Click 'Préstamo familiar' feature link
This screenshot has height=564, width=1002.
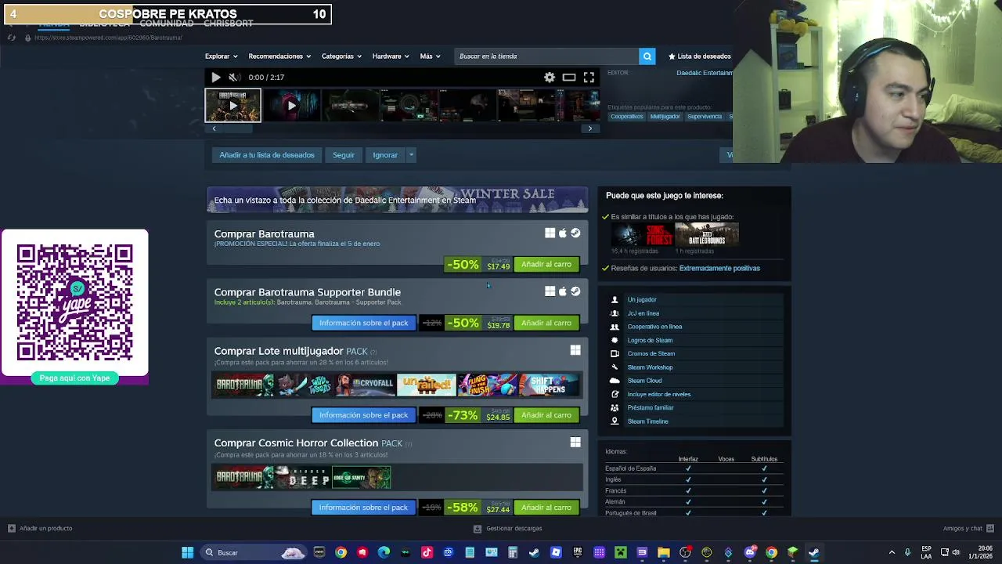coord(650,407)
